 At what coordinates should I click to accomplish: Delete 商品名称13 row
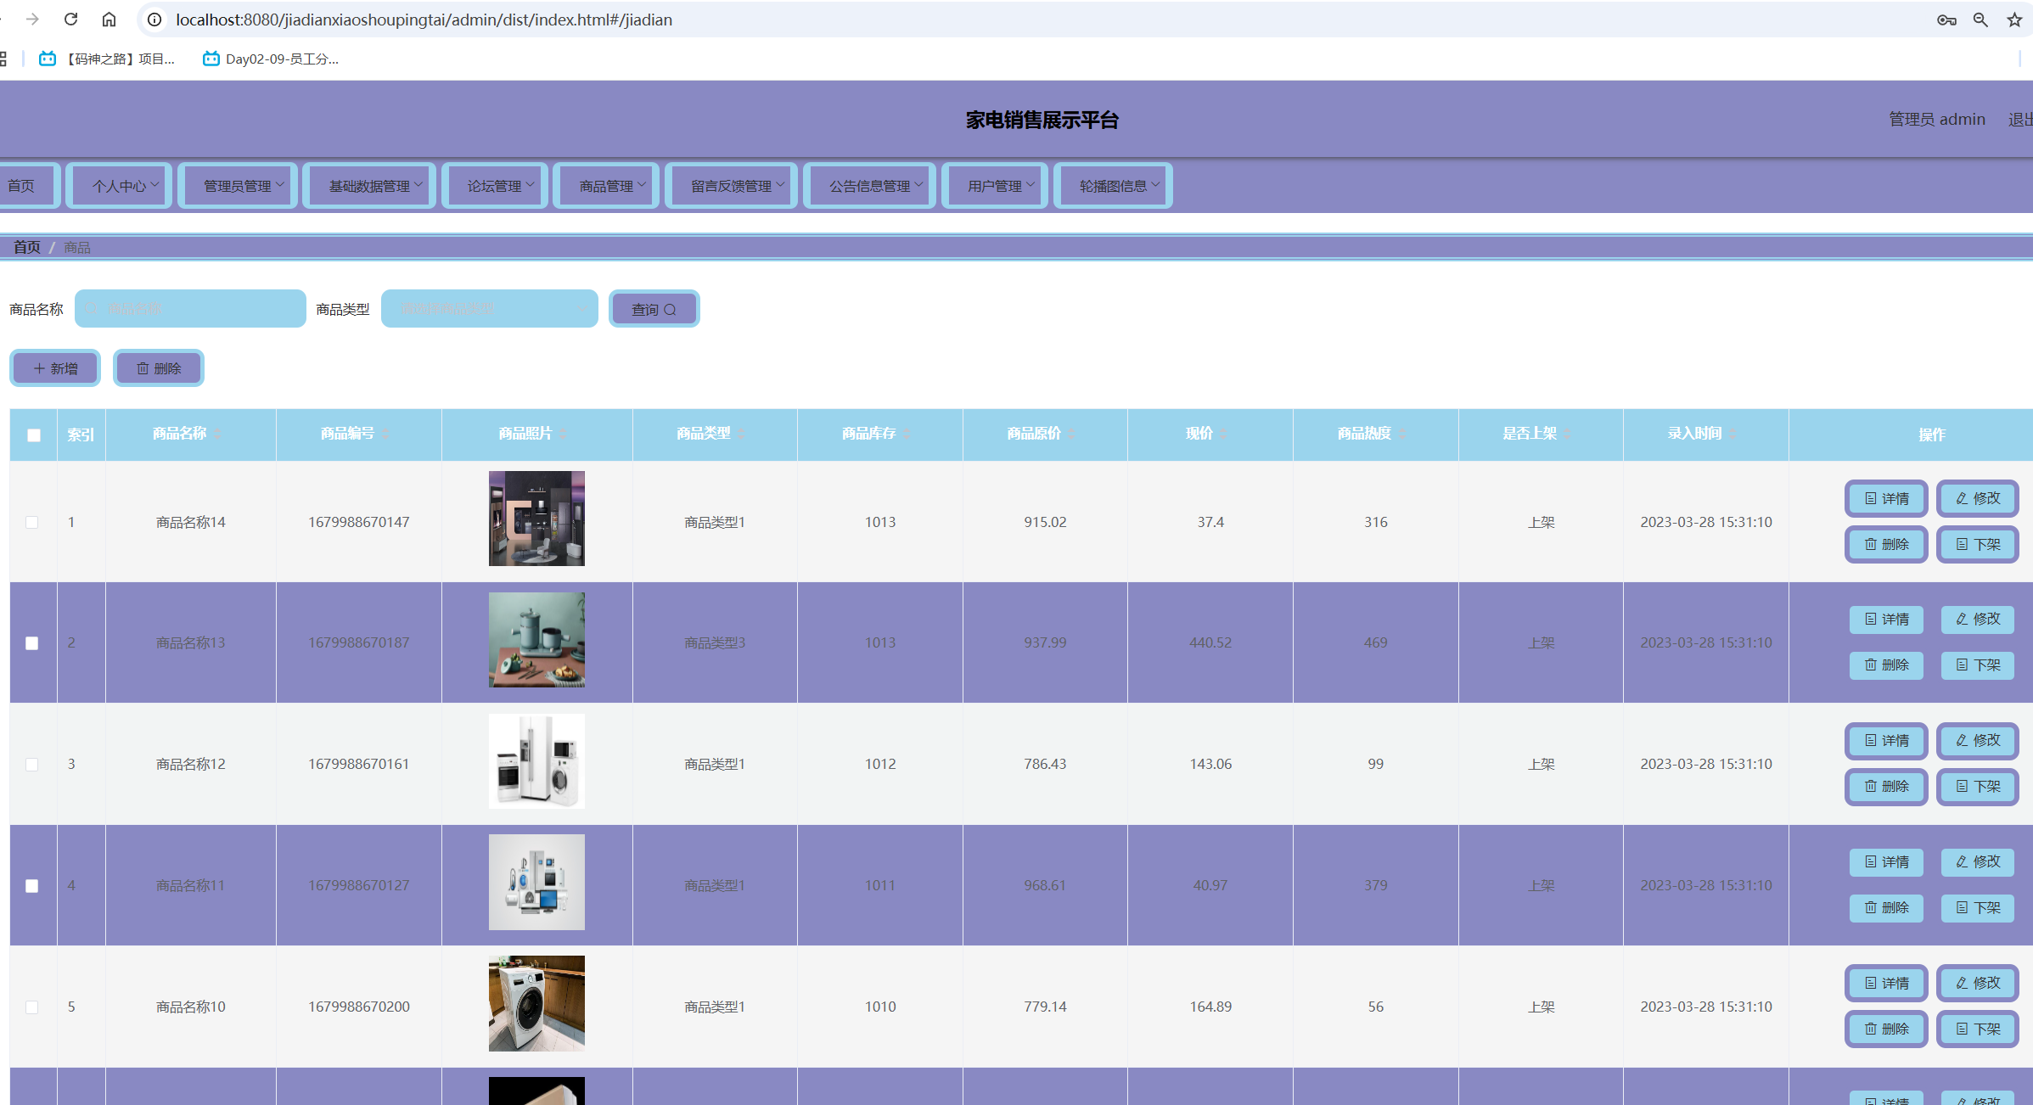pyautogui.click(x=1886, y=665)
